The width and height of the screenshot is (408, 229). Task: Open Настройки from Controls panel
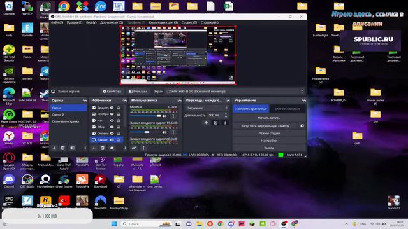269,141
